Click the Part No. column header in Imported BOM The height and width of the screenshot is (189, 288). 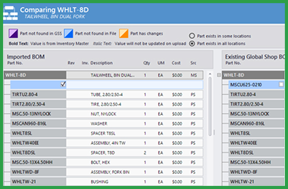(15, 63)
